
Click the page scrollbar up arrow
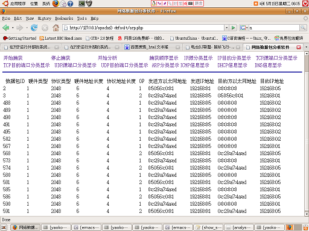click(307, 54)
